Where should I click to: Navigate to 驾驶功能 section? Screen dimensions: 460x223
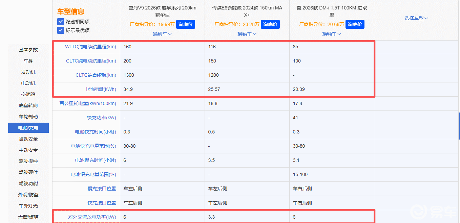click(x=28, y=183)
